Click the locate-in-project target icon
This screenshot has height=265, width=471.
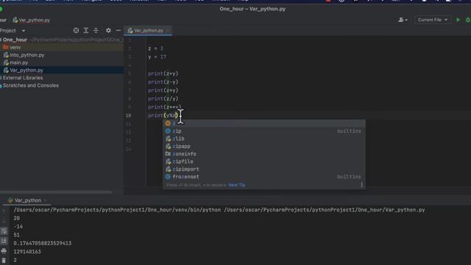76,30
